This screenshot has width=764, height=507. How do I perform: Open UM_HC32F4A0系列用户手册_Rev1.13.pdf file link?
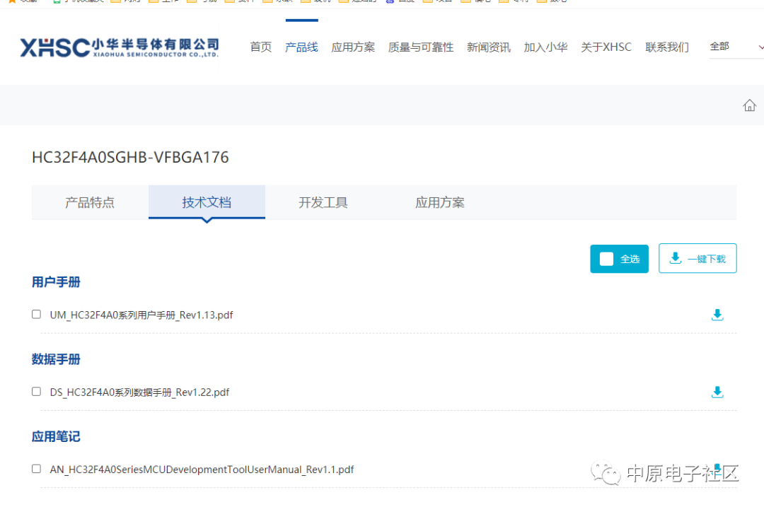[x=141, y=315]
